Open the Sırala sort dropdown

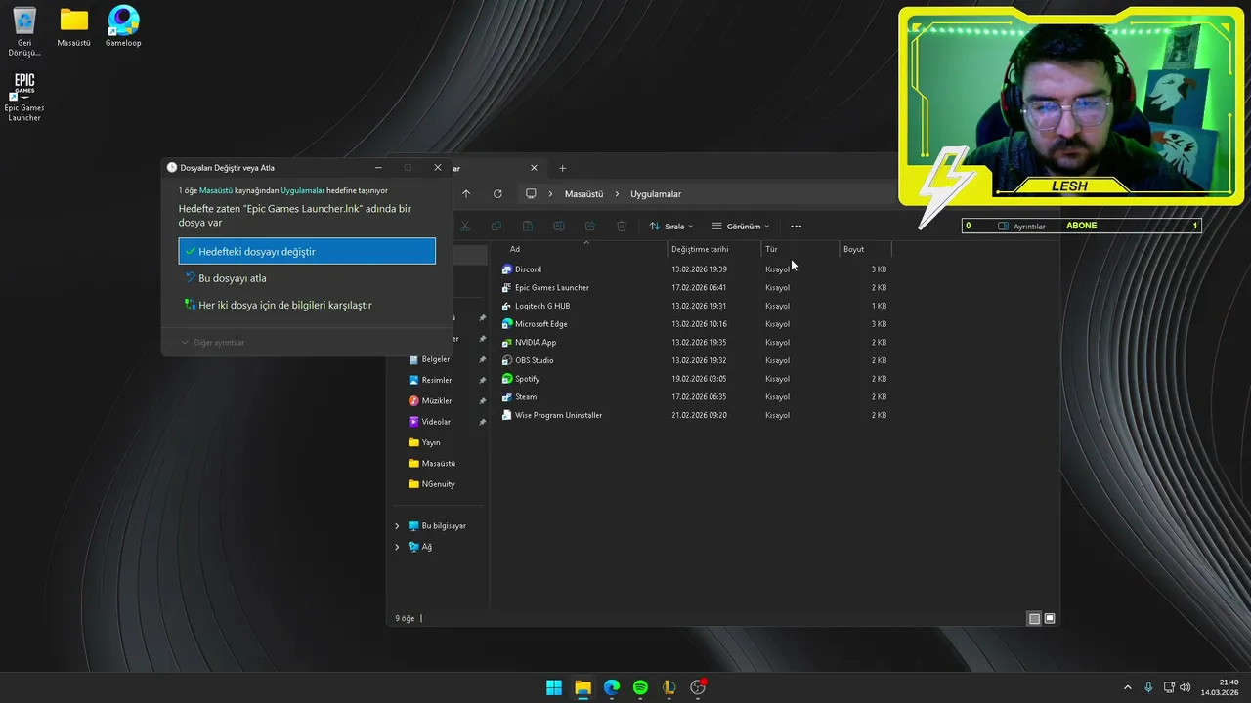tap(671, 227)
